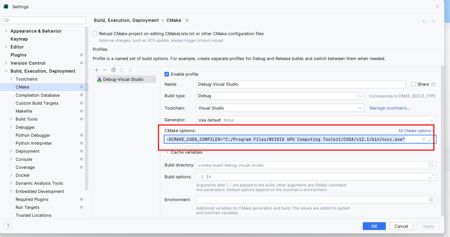Uncheck the Enable profile checkbox

[x=167, y=74]
